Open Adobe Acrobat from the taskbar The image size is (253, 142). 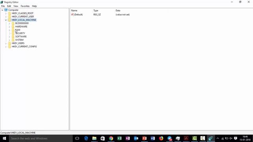[186, 138]
